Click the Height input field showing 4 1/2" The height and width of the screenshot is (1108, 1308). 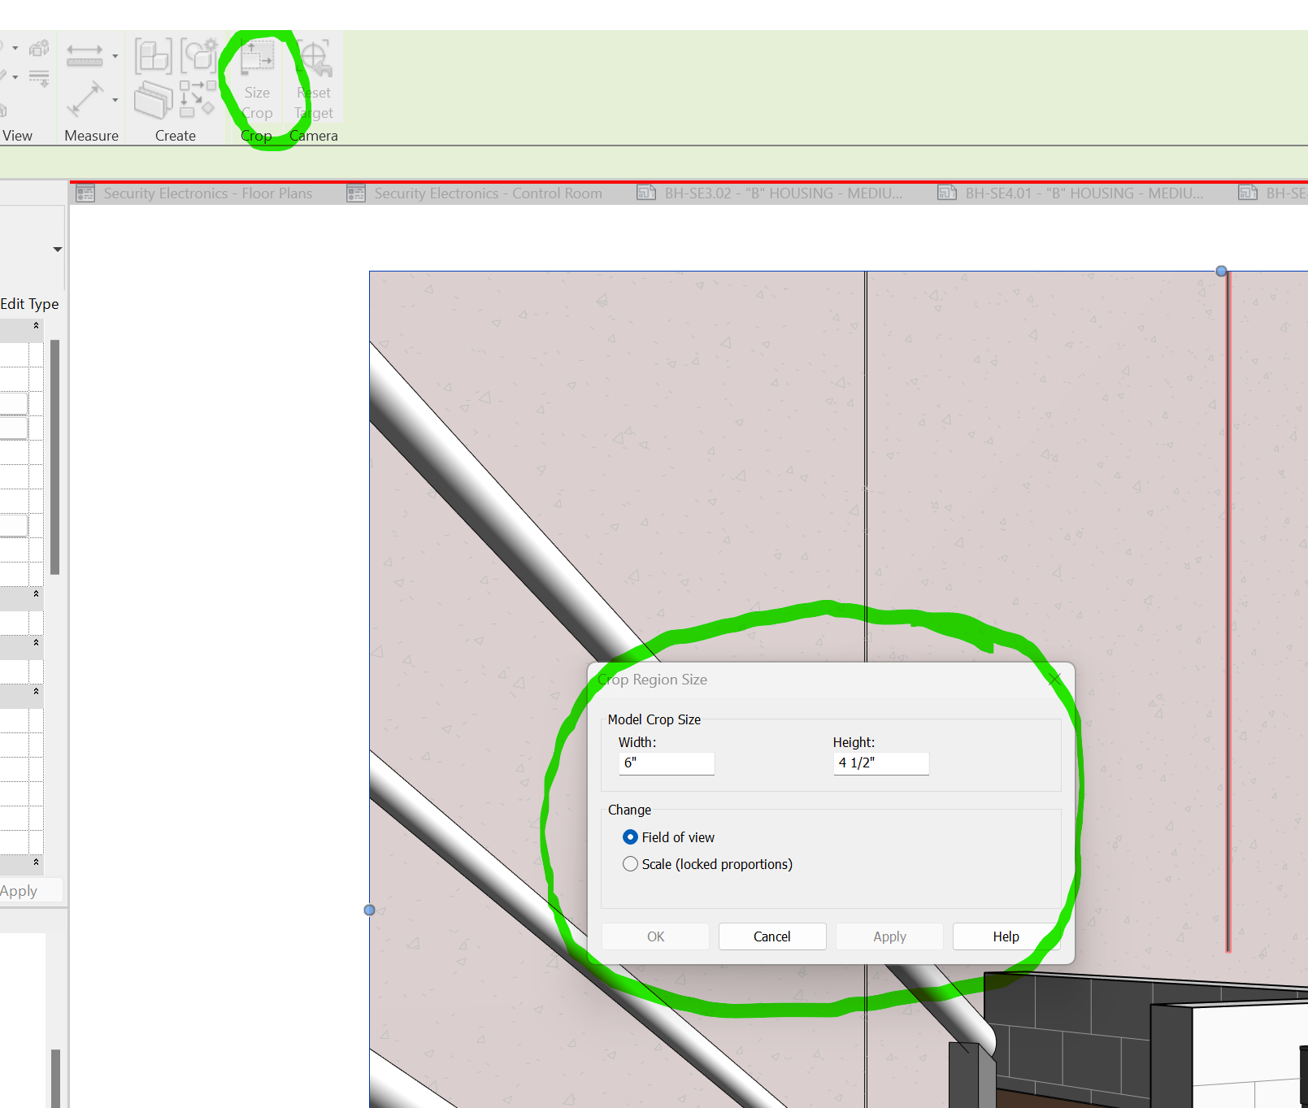[x=880, y=763]
